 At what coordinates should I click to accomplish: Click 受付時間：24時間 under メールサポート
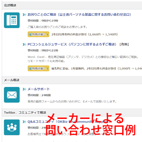pyautogui.click(x=39, y=95)
